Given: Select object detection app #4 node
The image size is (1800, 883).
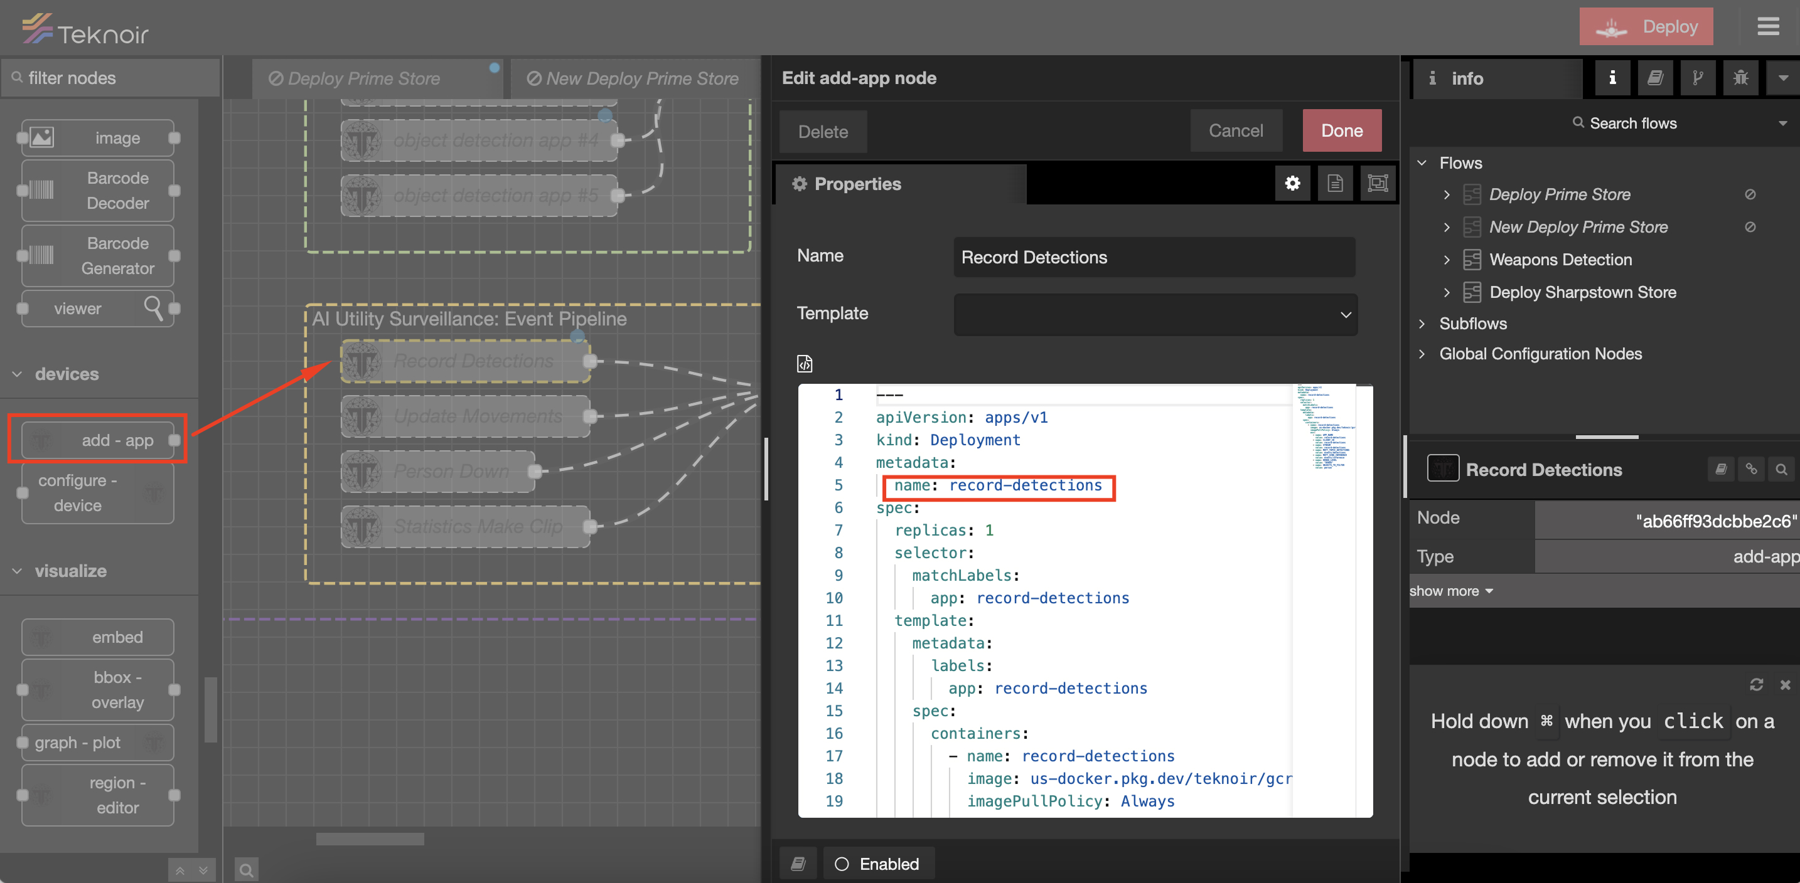Looking at the screenshot, I should coord(479,140).
